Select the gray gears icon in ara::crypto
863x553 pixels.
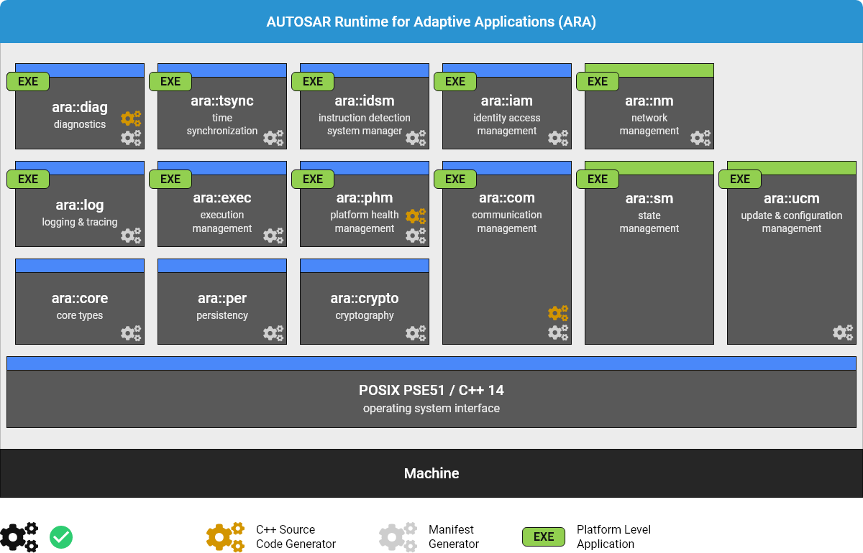point(416,333)
